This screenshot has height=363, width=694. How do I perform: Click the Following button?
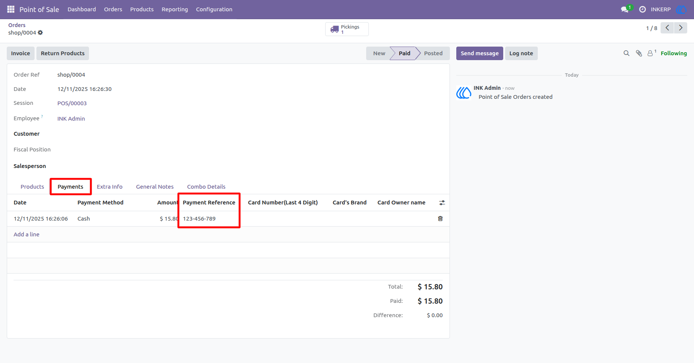tap(674, 53)
